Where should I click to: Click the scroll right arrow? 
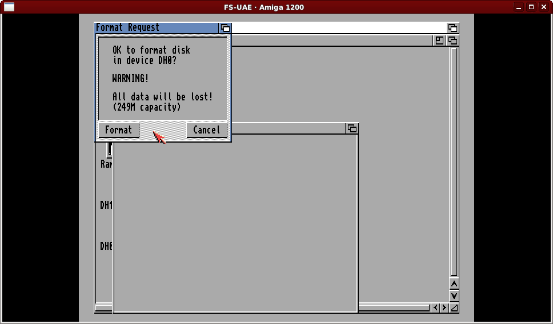(x=444, y=308)
